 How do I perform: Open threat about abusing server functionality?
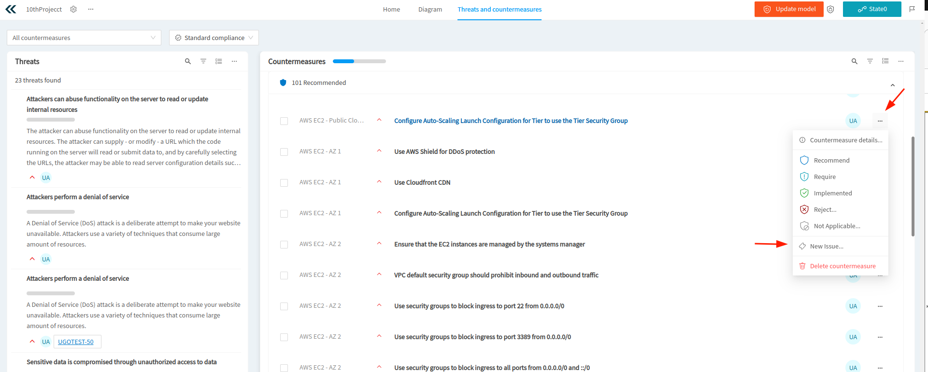(117, 104)
